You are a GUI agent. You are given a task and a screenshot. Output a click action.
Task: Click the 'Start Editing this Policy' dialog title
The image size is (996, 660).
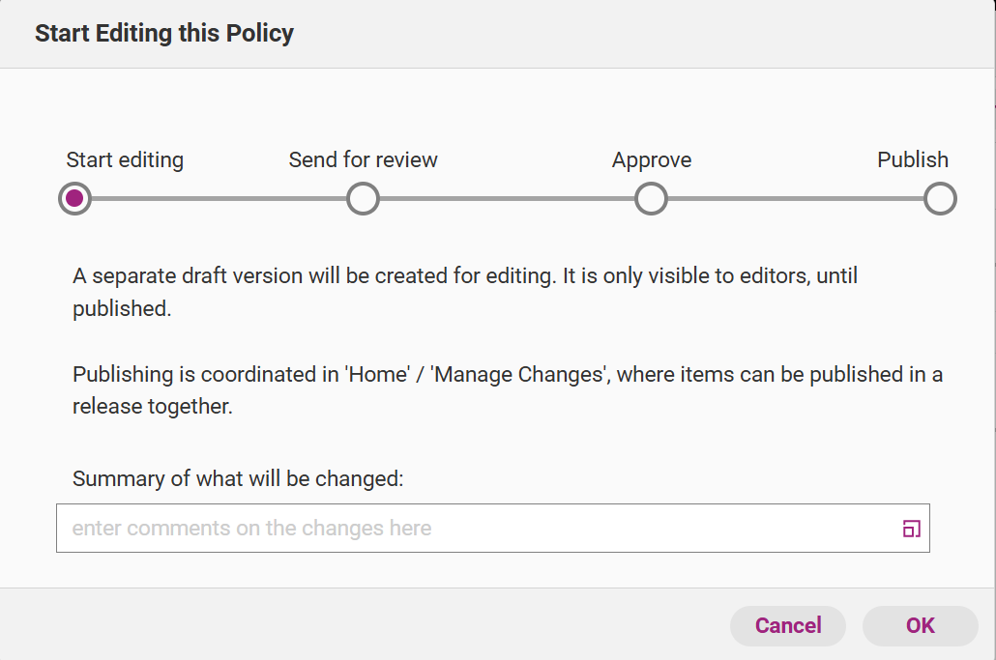[164, 34]
